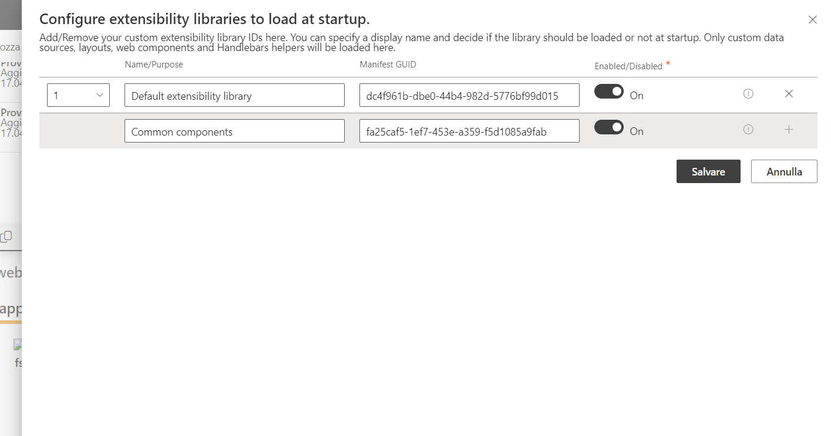Click the small image icon above the fs label
The image size is (831, 436).
(18, 344)
